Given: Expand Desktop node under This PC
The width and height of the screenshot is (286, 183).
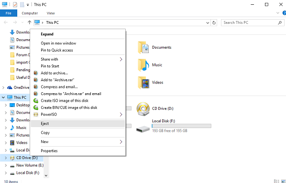Looking at the screenshot, I should (x=6, y=105).
